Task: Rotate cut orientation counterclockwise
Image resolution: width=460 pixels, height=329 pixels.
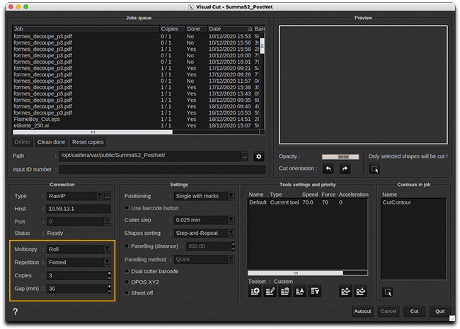Action: coord(328,169)
